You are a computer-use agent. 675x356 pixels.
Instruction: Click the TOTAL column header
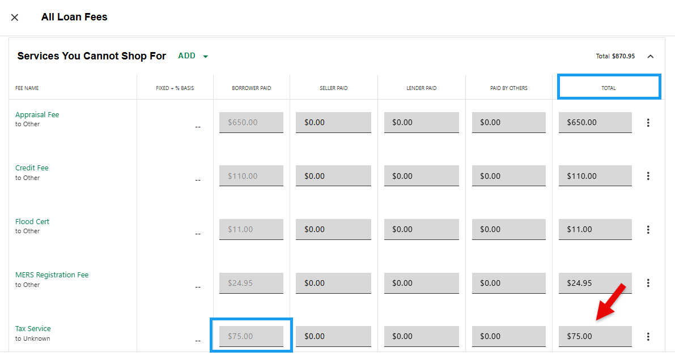608,88
